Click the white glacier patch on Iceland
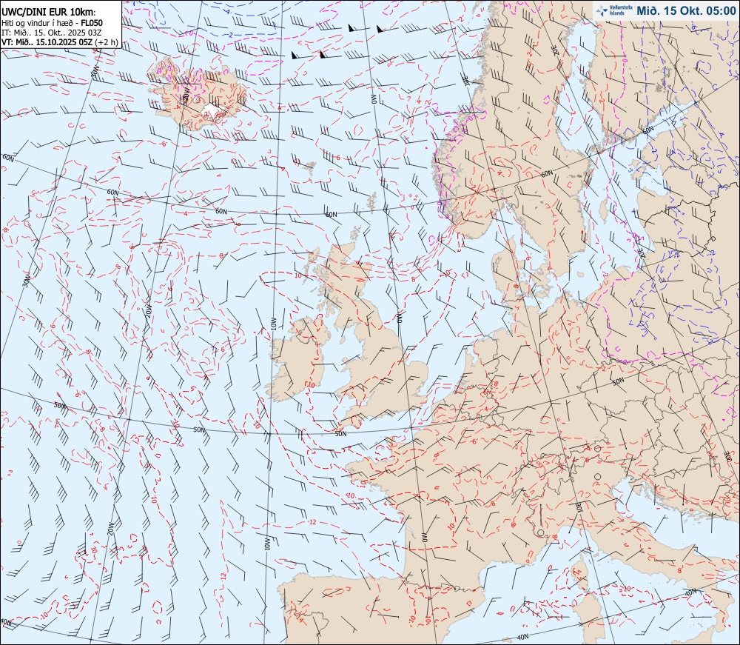 [212, 110]
